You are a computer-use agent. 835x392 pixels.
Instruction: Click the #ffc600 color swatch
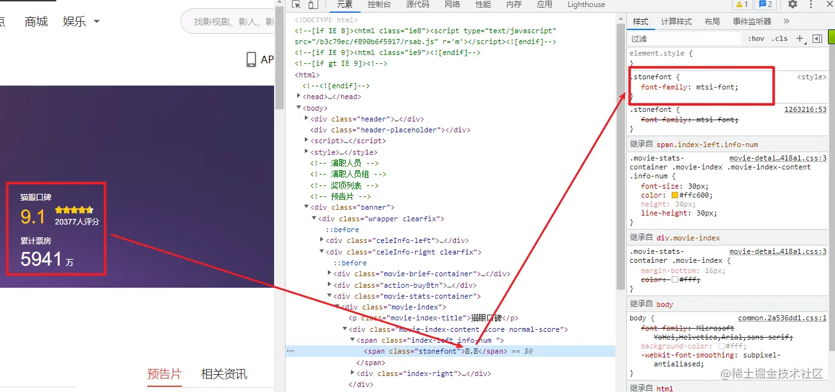pyautogui.click(x=675, y=195)
